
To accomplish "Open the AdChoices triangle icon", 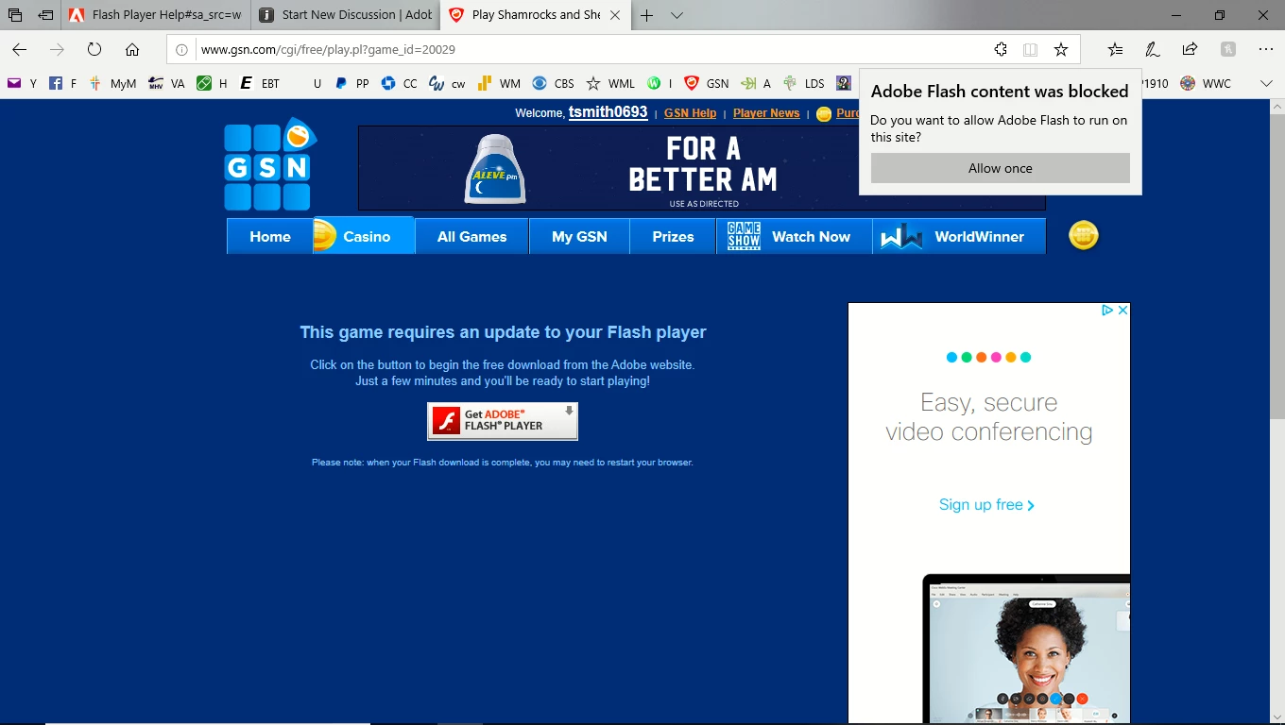I will click(x=1107, y=310).
